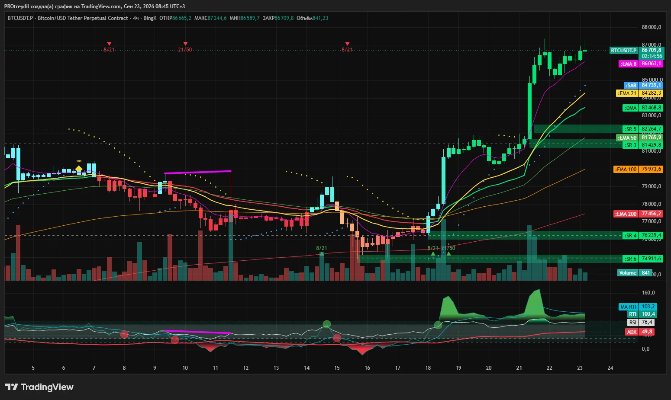Click the ЗАКР close value 86709,8

[x=284, y=18]
